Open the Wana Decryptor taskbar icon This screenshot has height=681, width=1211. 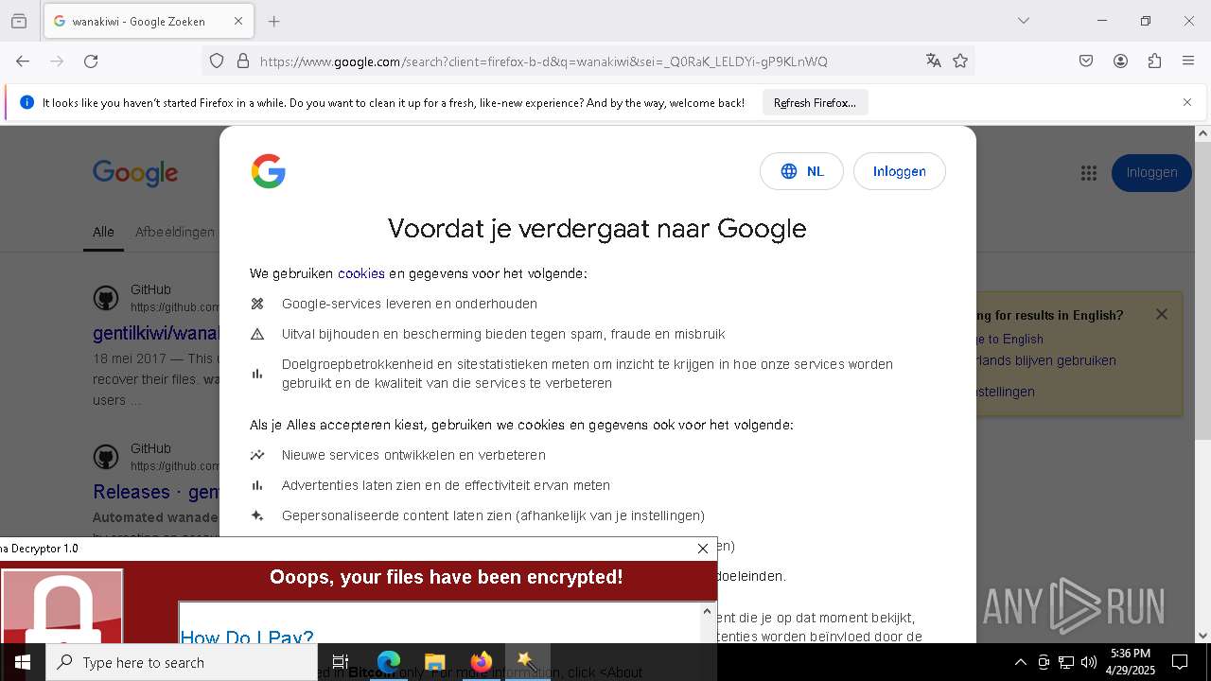[527, 662]
